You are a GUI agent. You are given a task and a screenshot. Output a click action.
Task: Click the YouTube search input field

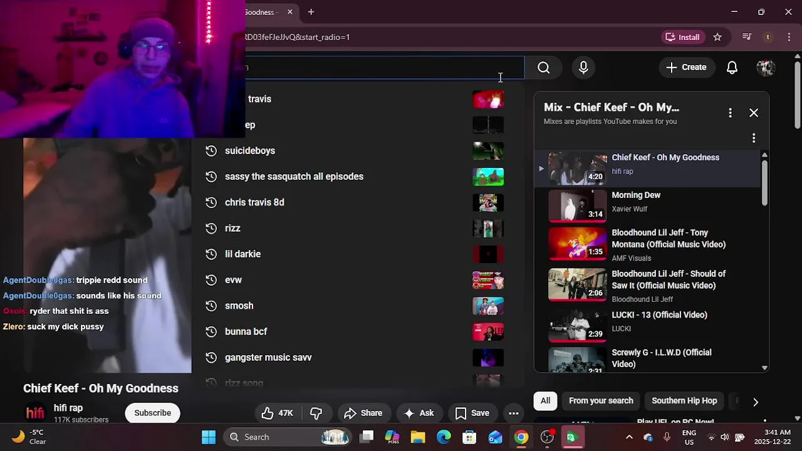pos(385,68)
